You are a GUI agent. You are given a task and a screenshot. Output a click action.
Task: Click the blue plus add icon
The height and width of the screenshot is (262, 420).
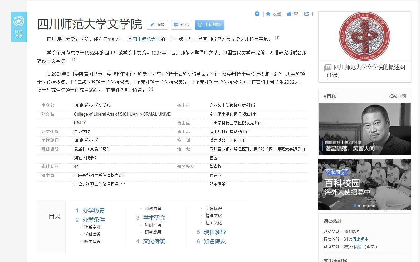(x=257, y=14)
